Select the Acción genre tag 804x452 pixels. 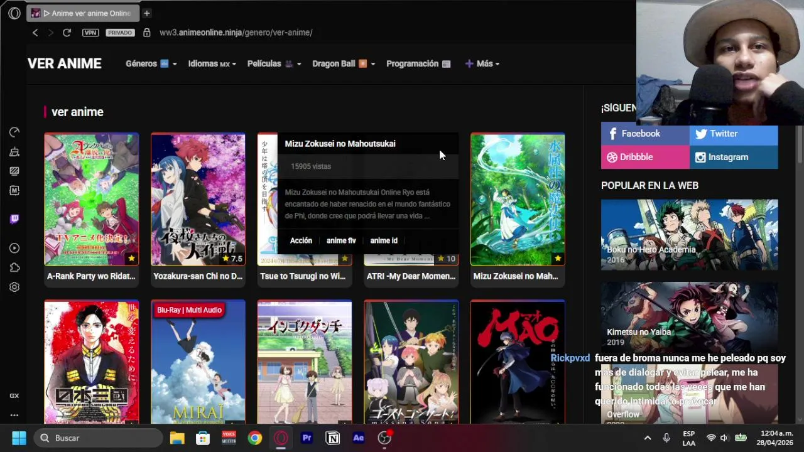point(301,240)
